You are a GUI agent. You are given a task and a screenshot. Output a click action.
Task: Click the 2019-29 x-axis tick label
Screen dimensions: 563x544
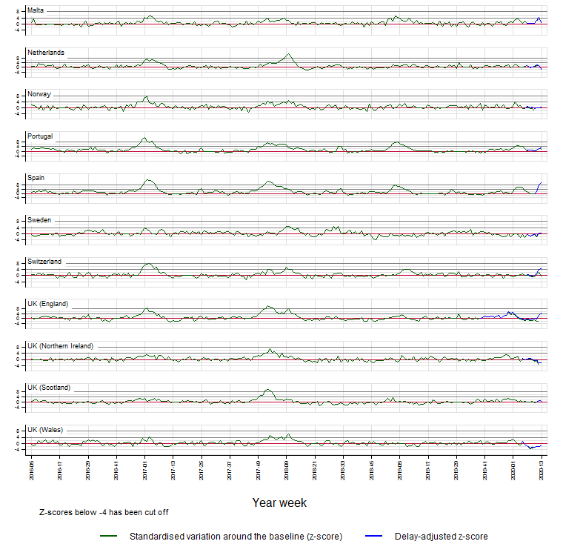456,471
